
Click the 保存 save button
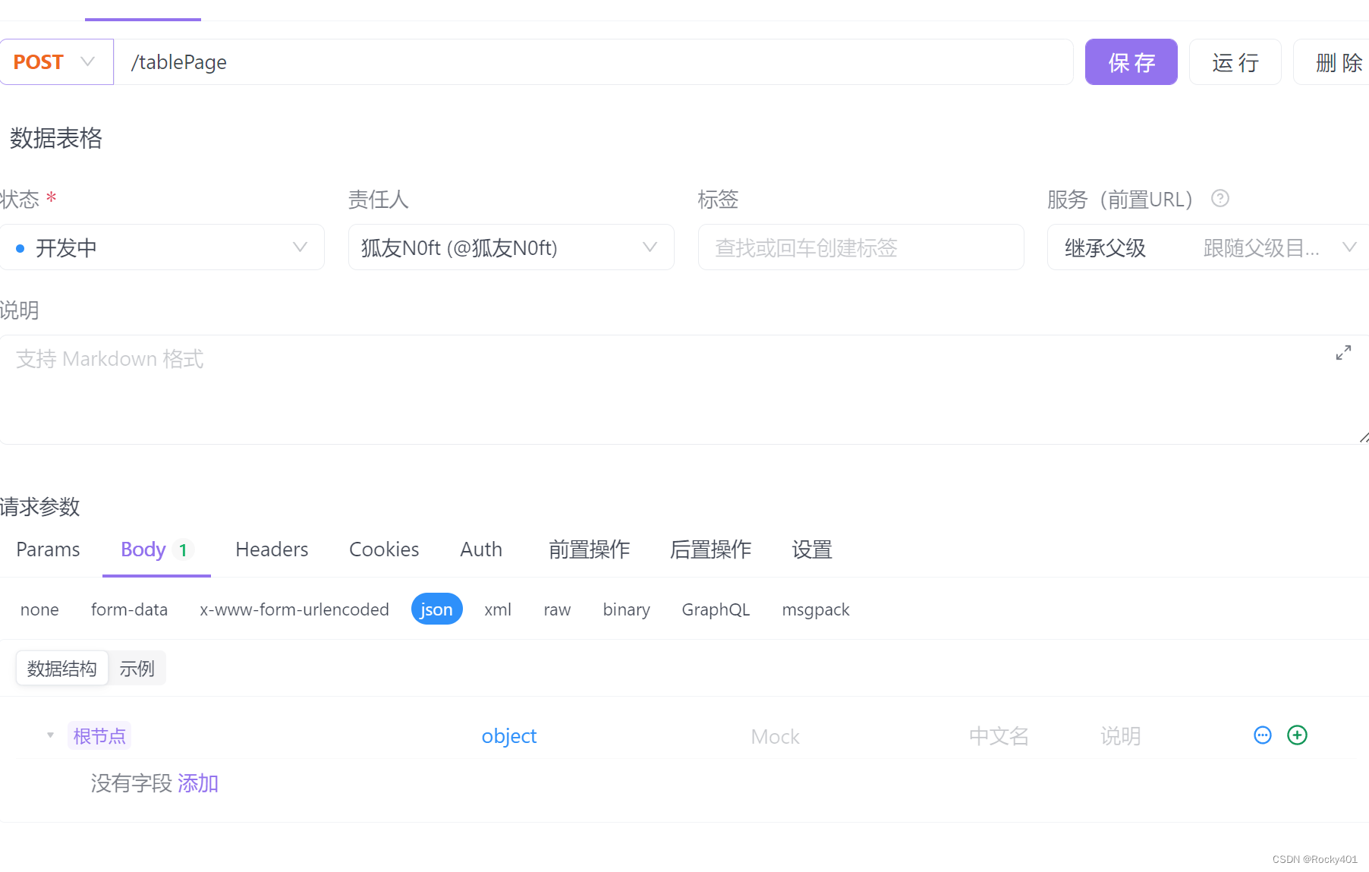point(1131,61)
